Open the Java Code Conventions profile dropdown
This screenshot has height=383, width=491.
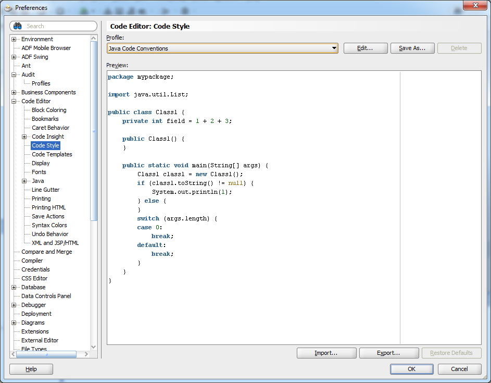pyautogui.click(x=333, y=48)
